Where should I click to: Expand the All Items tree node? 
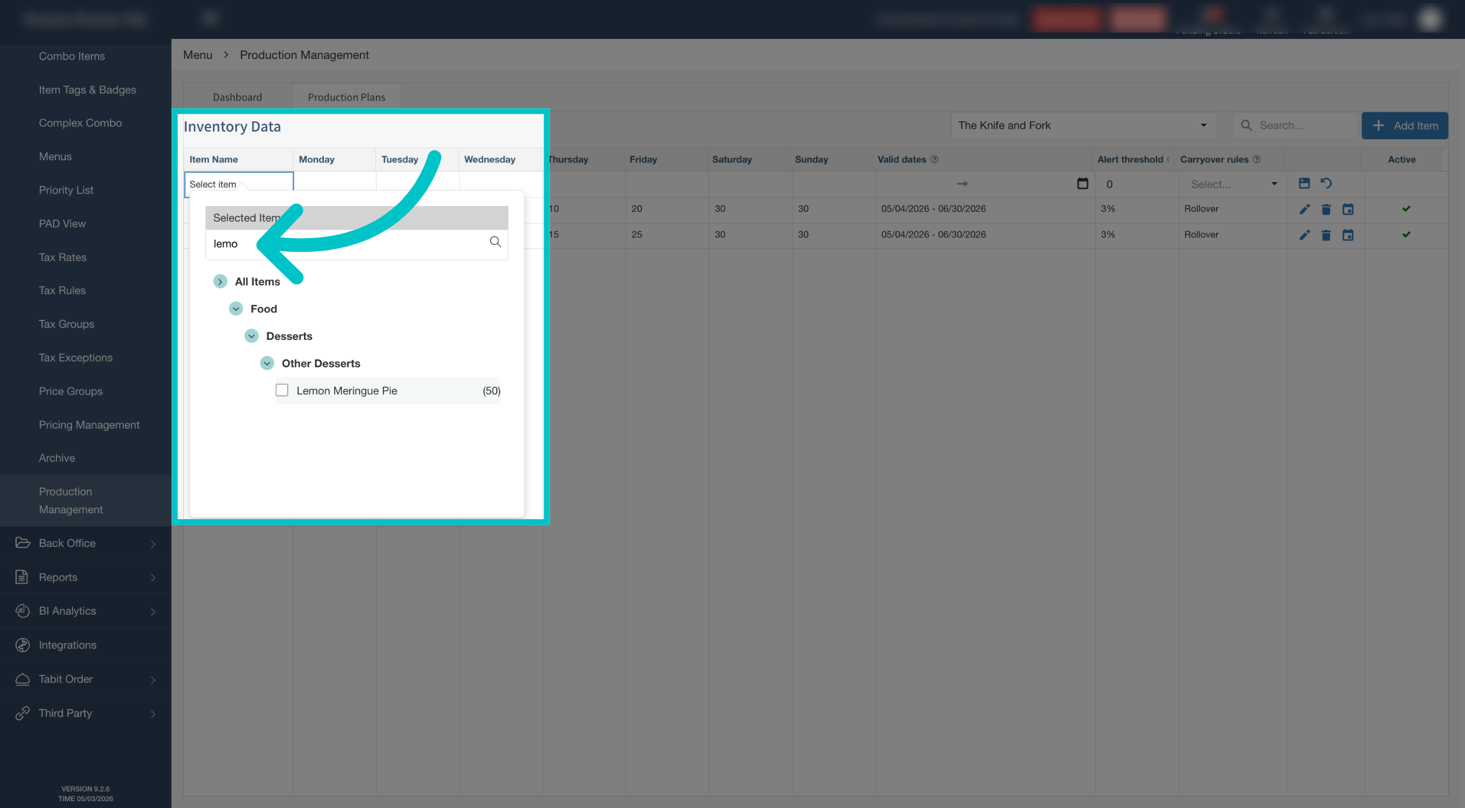(x=220, y=282)
